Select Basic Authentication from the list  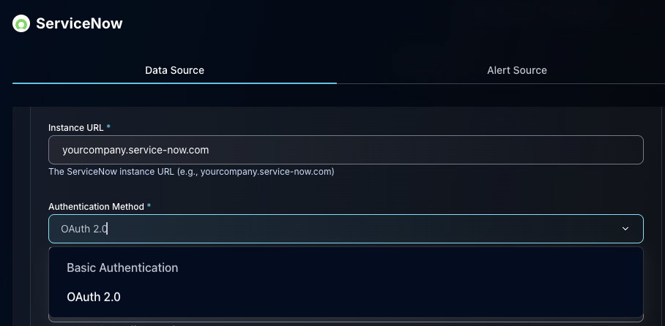[x=122, y=268]
